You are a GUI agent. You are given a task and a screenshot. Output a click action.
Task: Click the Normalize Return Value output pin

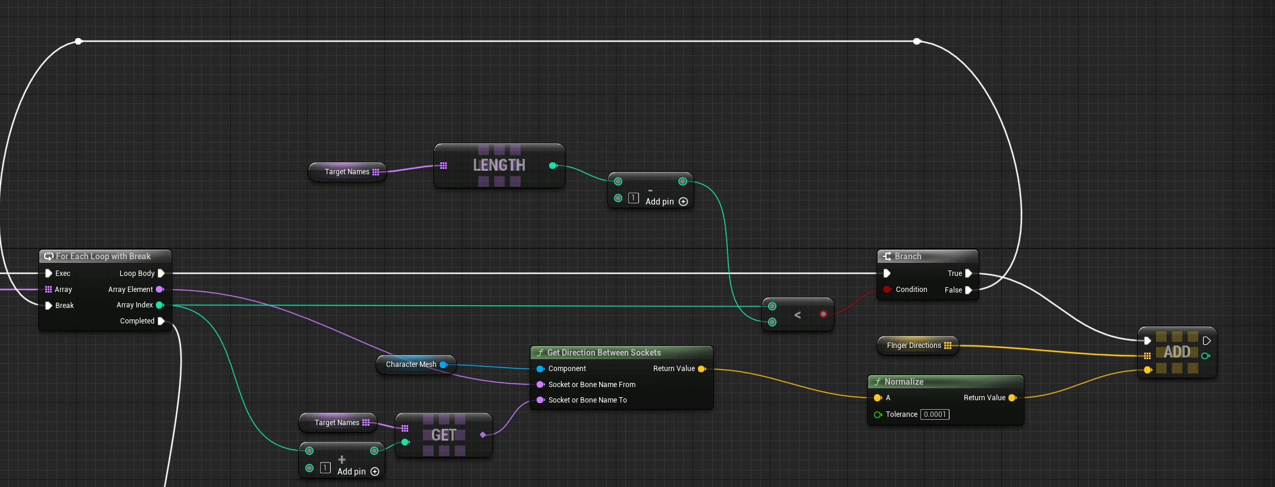(1013, 398)
